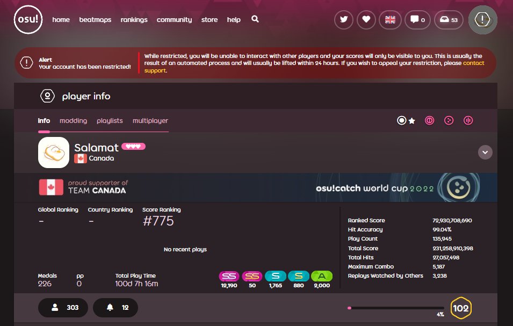Screen dimensions: 513x326
Task: Click the default mode star icon
Action: pyautogui.click(x=412, y=121)
